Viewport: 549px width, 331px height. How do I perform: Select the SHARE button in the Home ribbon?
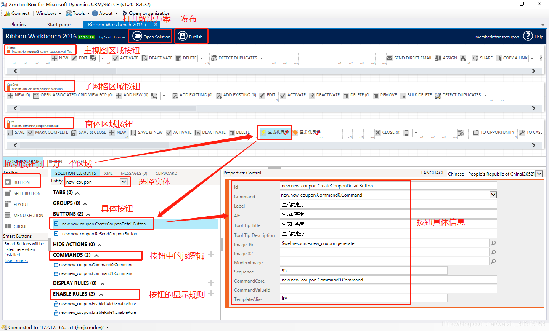(483, 58)
